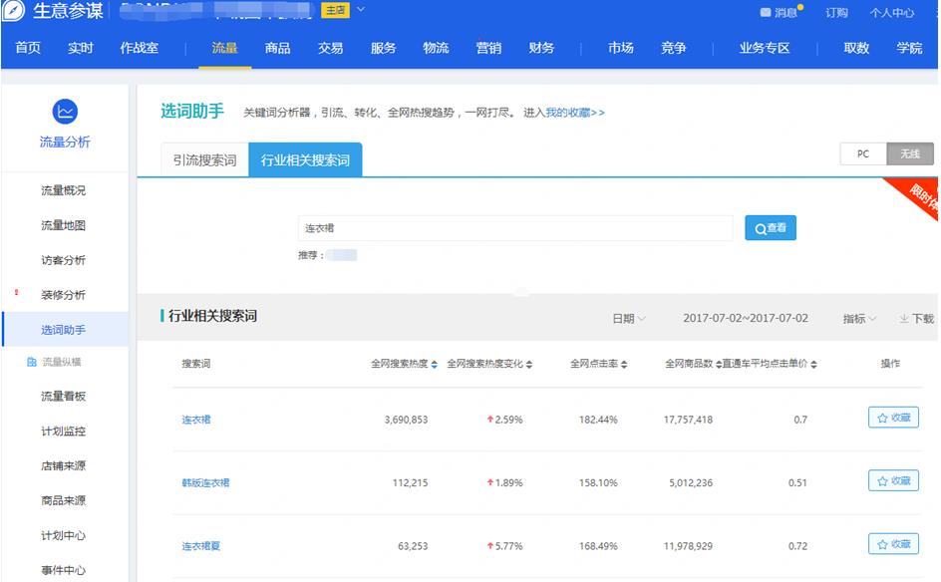The image size is (941, 582).
Task: Expand the 指标 metrics dropdown
Action: tap(859, 319)
